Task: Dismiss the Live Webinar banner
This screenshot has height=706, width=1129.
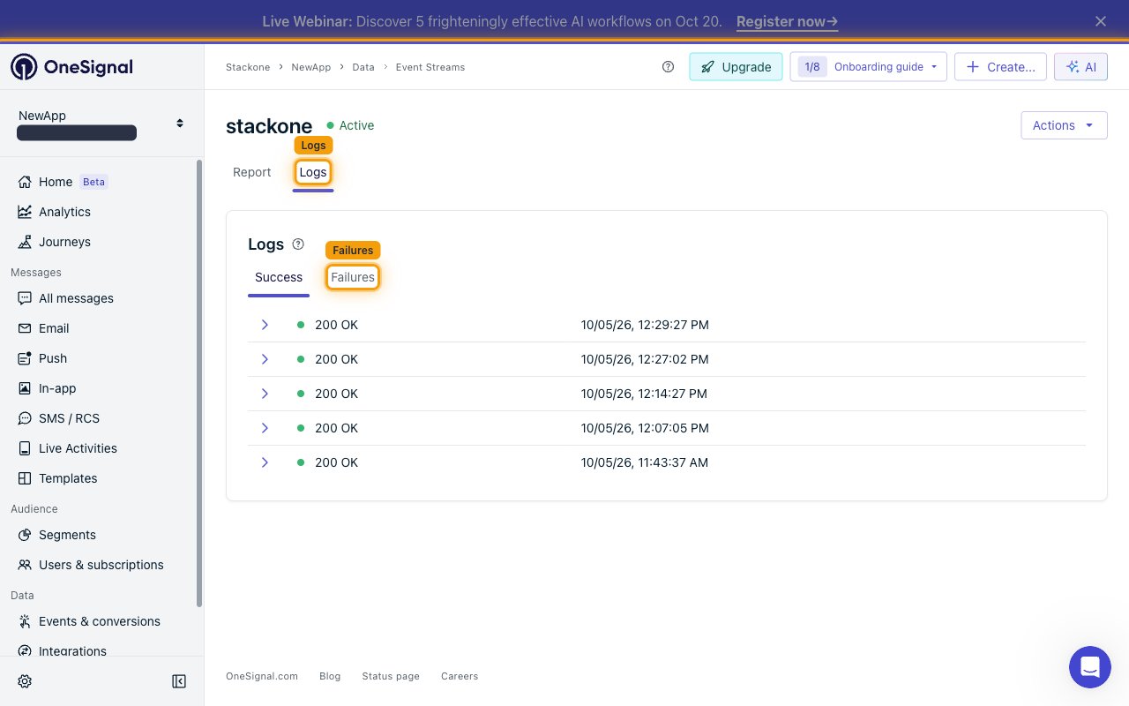Action: [x=1100, y=21]
